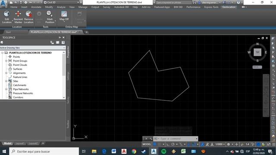
Task: Toggle MODEL space button in status bar
Action: click(x=147, y=144)
